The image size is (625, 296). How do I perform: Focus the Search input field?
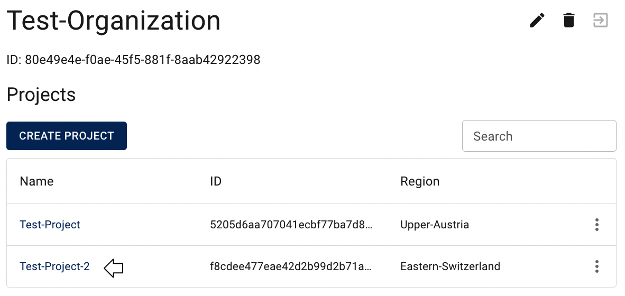pyautogui.click(x=539, y=136)
